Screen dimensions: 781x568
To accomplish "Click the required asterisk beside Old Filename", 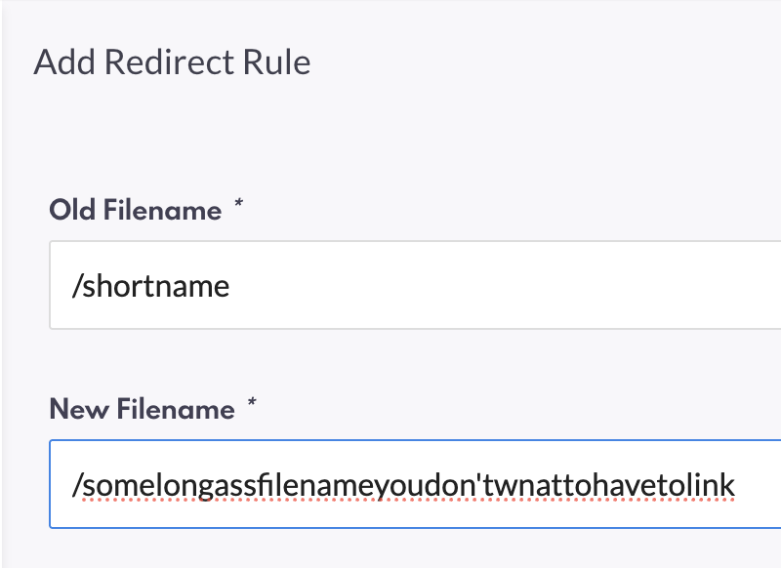I will coord(238,206).
